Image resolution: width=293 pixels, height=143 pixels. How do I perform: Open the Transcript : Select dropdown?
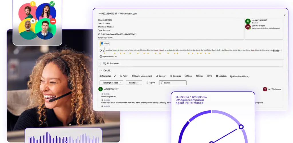coord(111,83)
